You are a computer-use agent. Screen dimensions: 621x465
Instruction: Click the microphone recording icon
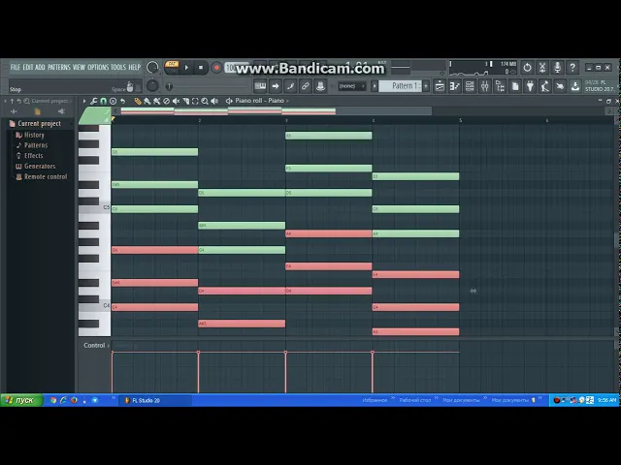point(557,68)
